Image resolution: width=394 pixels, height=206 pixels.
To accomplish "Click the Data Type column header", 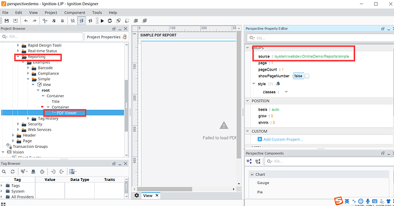I will 79,179.
